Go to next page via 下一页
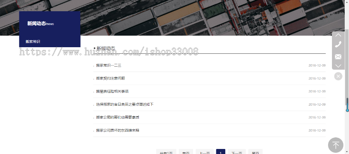This screenshot has height=154, width=349. 237,152
